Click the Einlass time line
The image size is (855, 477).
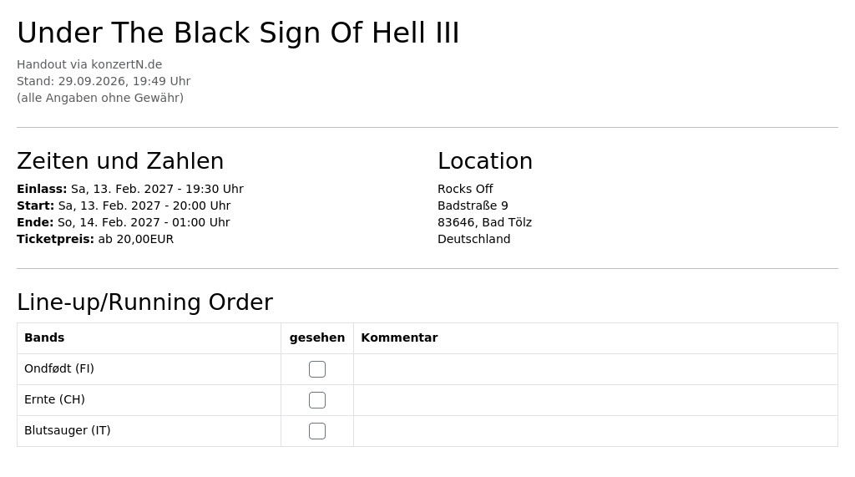pyautogui.click(x=130, y=189)
